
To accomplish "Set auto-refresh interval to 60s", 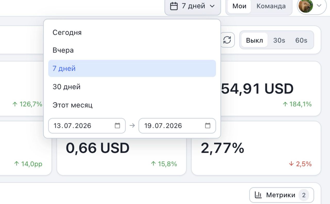I will pyautogui.click(x=301, y=40).
